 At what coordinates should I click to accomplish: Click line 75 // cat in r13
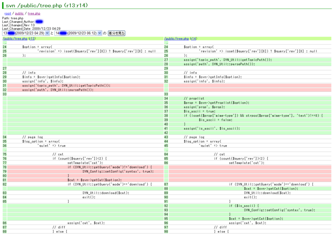(x=58, y=154)
